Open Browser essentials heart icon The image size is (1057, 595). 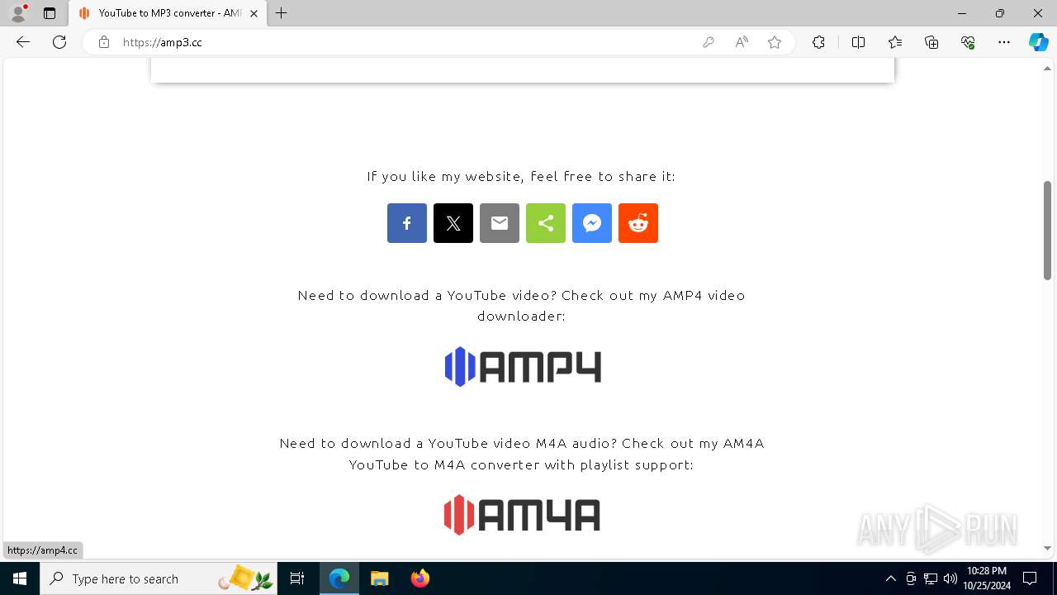(x=968, y=42)
